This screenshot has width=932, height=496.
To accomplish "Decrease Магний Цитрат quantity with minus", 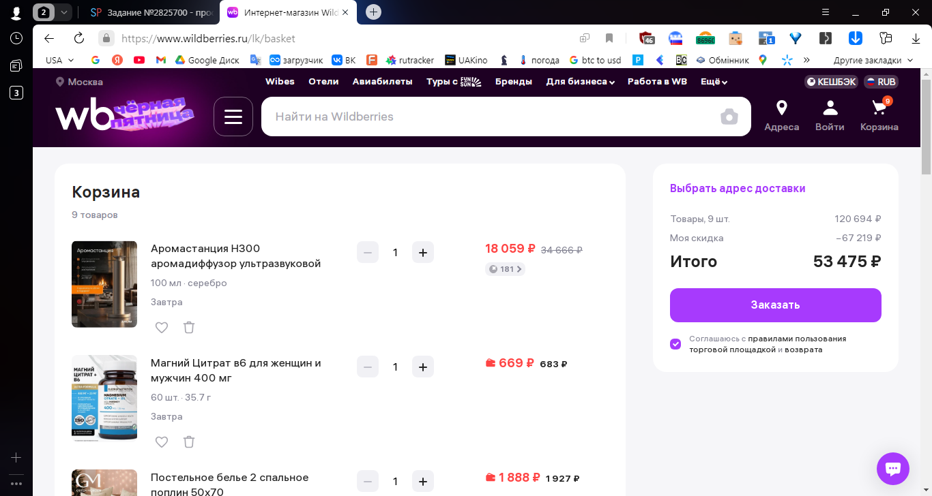I will pos(368,367).
